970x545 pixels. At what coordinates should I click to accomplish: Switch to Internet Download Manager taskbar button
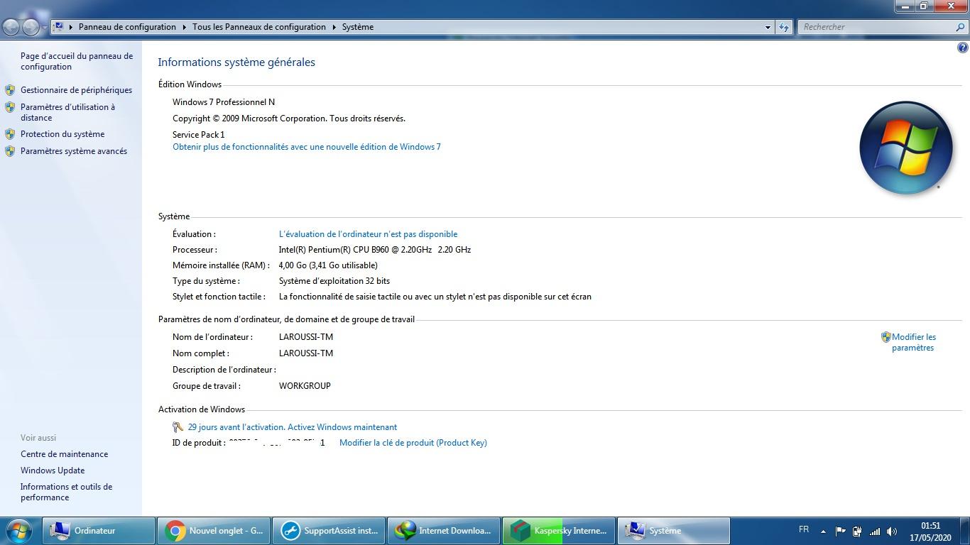pos(444,530)
